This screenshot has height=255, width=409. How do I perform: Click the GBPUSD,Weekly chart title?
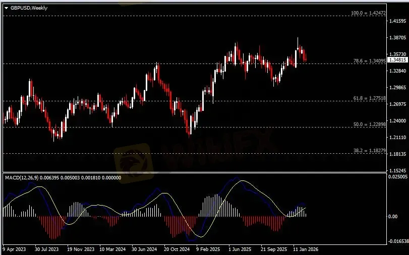pyautogui.click(x=28, y=8)
